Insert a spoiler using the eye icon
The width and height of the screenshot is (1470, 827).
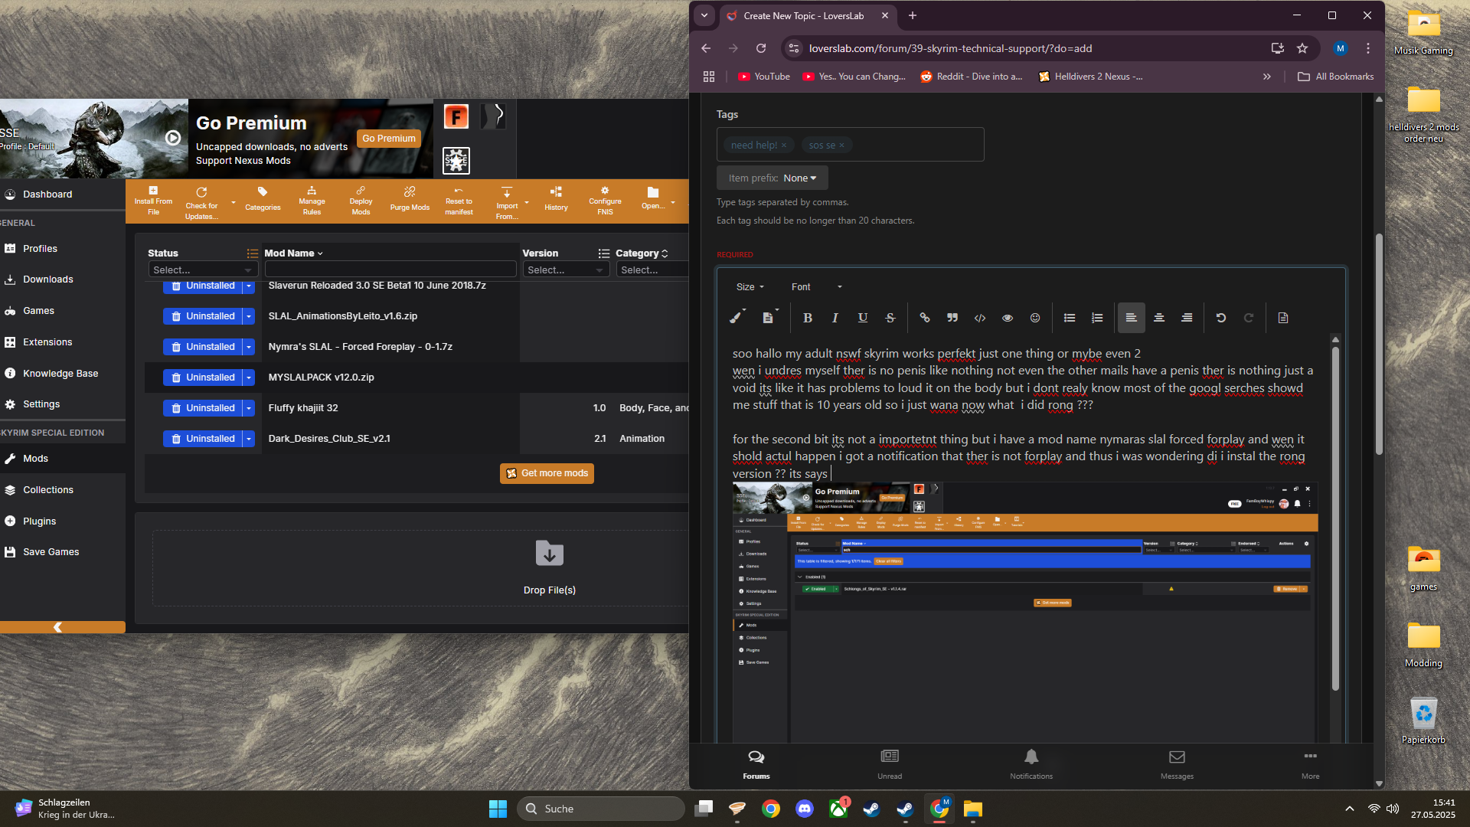click(1008, 318)
